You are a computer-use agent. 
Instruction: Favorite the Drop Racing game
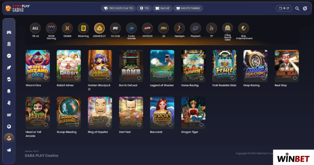pyautogui.click(x=263, y=78)
